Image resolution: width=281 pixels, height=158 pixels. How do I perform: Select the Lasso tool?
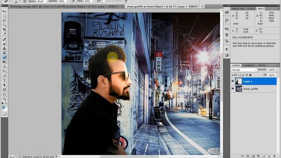[x=4, y=21]
